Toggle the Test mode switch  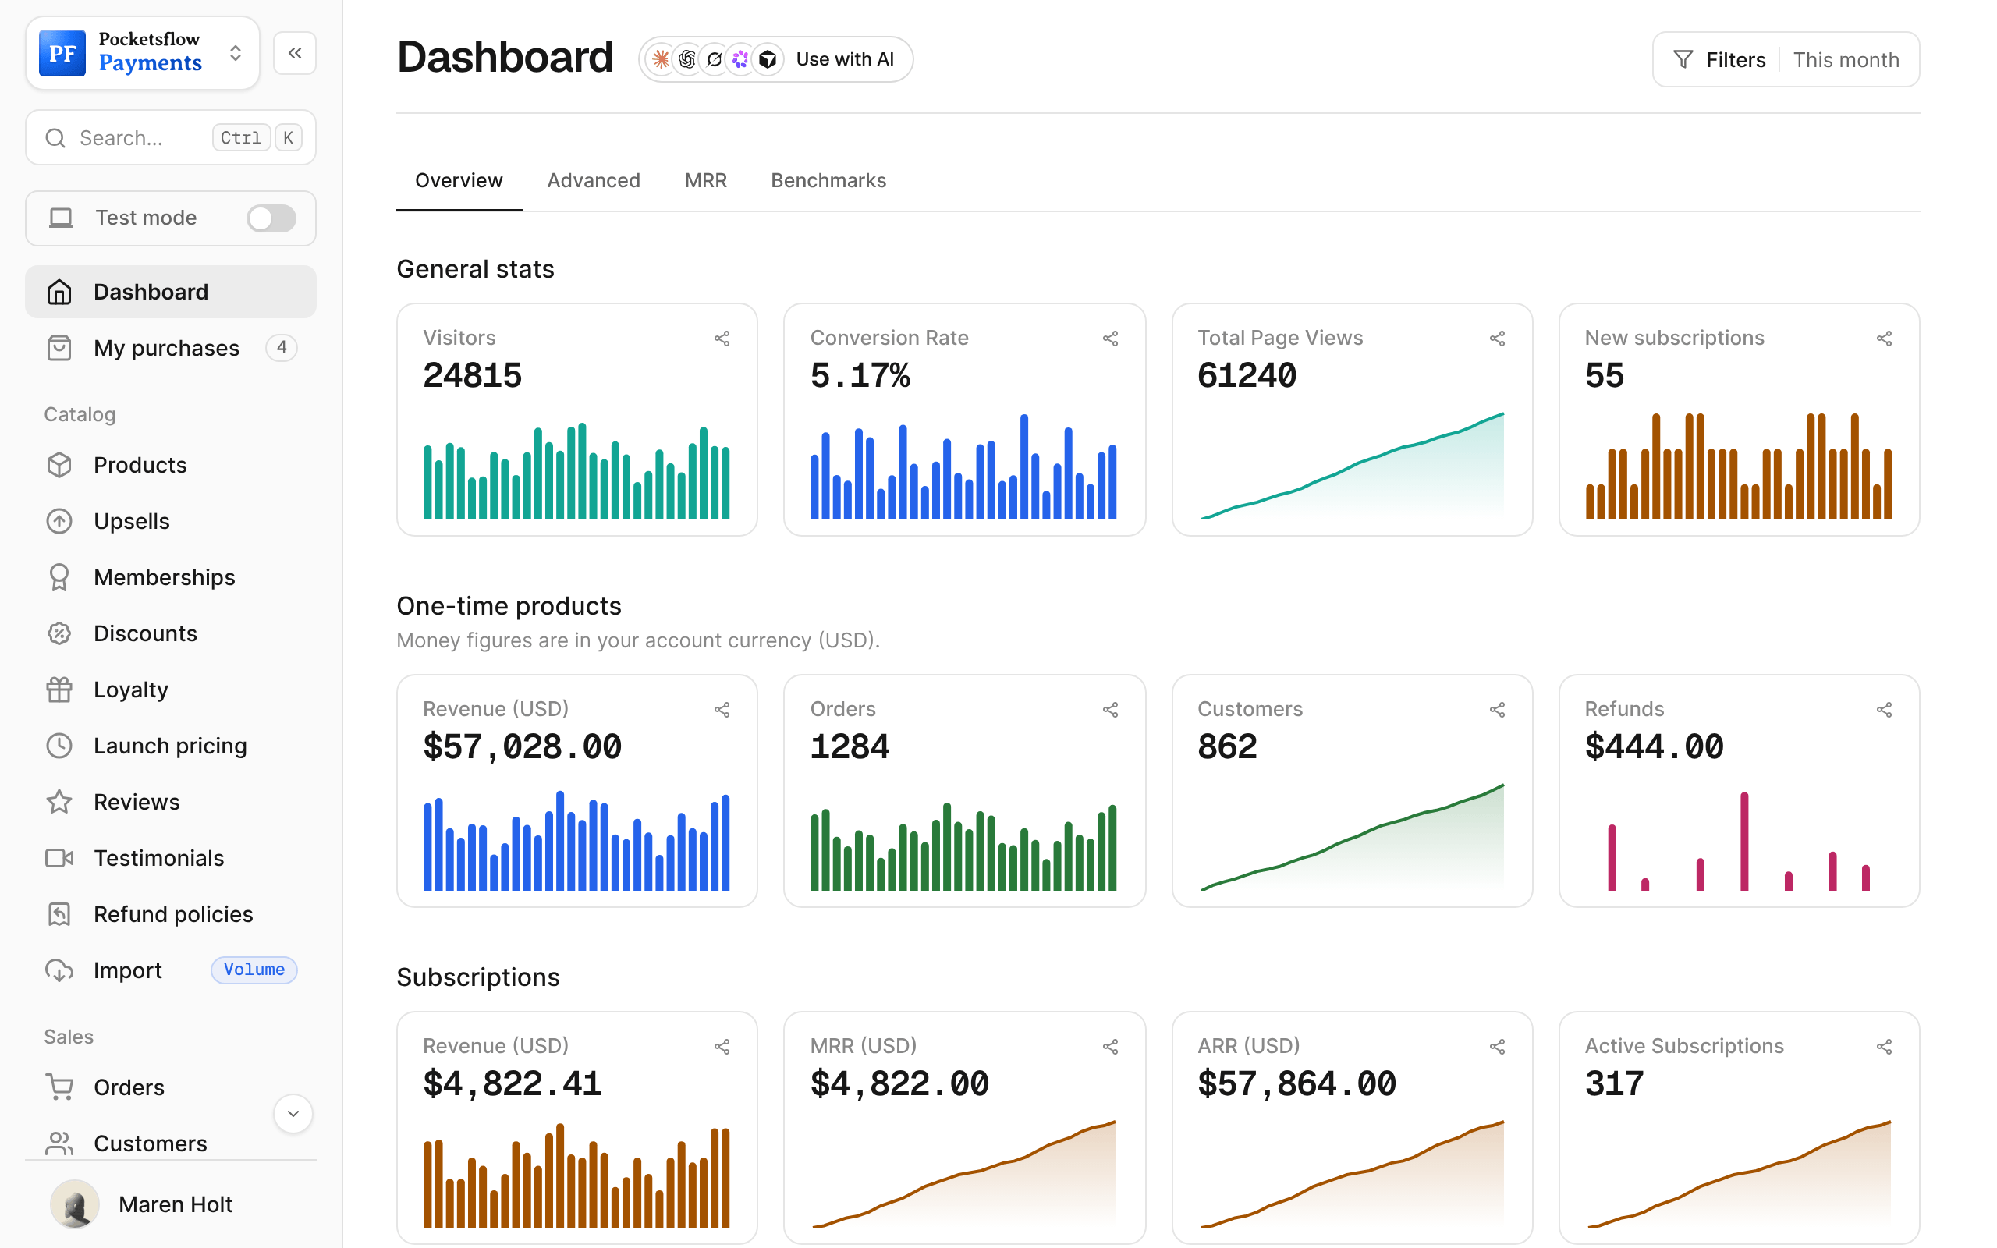271,218
